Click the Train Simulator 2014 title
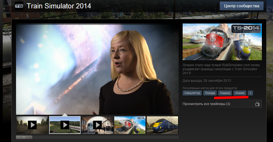 click(59, 6)
